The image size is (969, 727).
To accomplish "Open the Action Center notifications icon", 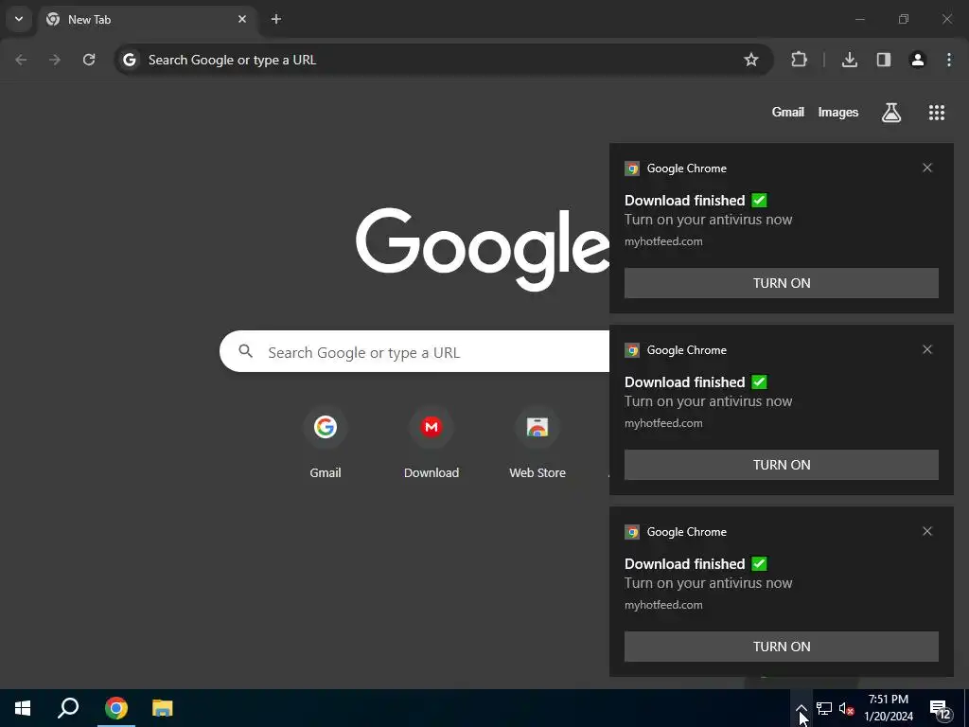I will click(x=940, y=708).
